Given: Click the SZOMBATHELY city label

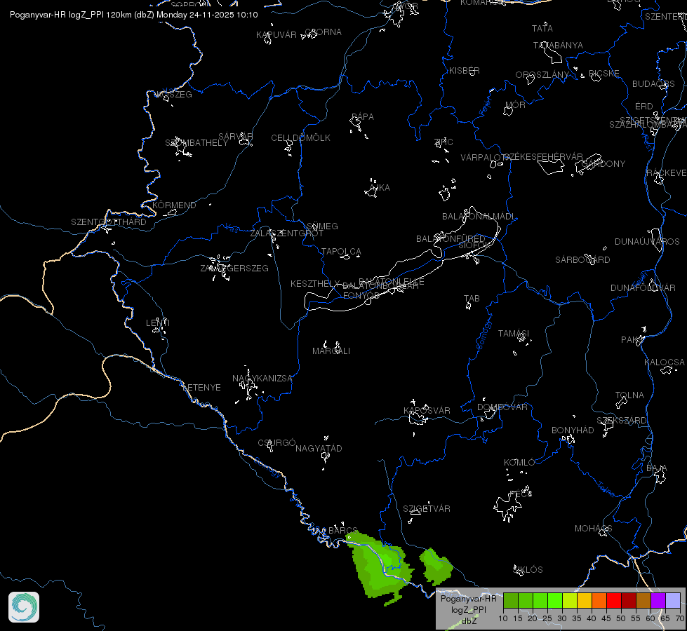Looking at the screenshot, I should coord(196,143).
